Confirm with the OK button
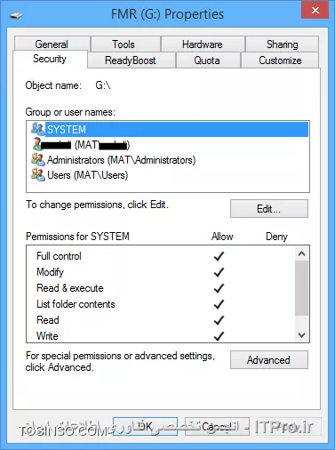335x450 pixels. tap(145, 427)
